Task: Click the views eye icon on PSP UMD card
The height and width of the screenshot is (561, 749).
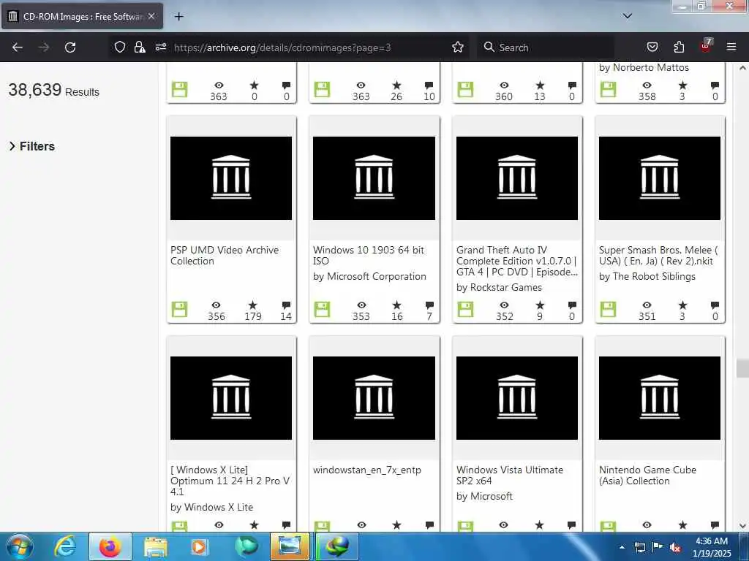Action: click(x=217, y=305)
